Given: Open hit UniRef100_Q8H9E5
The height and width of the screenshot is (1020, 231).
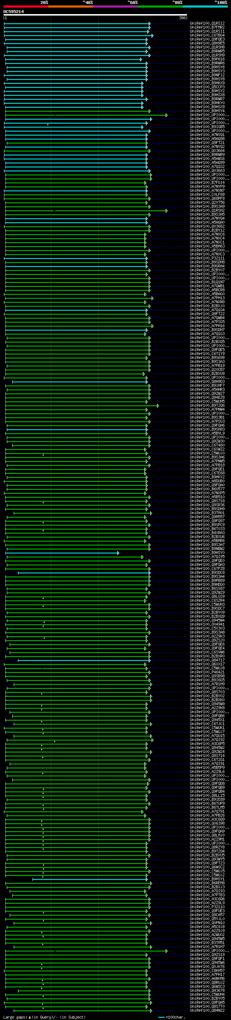Looking at the screenshot, I should coord(207,43).
